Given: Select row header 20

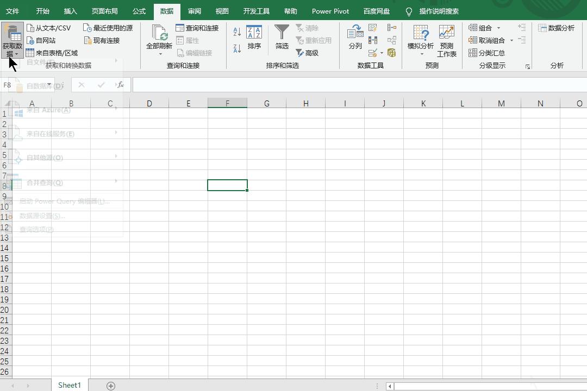Looking at the screenshot, I should (x=5, y=310).
